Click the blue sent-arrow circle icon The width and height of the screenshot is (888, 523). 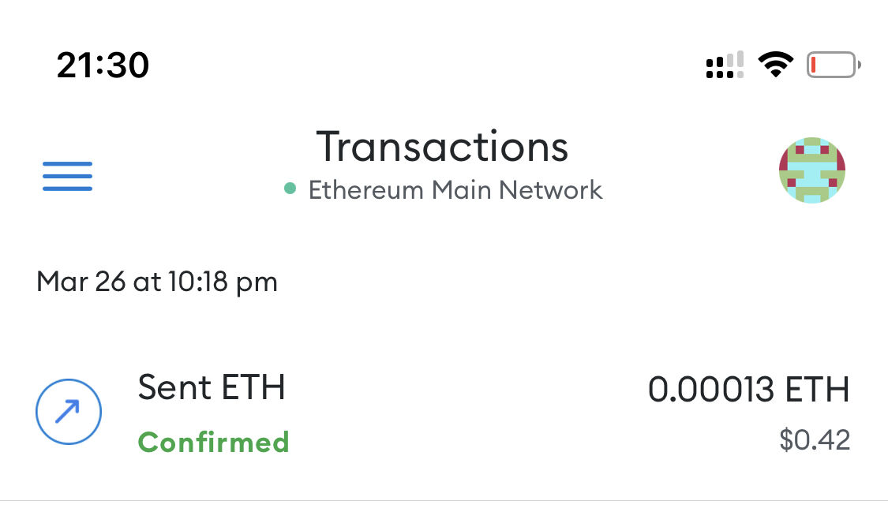tap(69, 411)
